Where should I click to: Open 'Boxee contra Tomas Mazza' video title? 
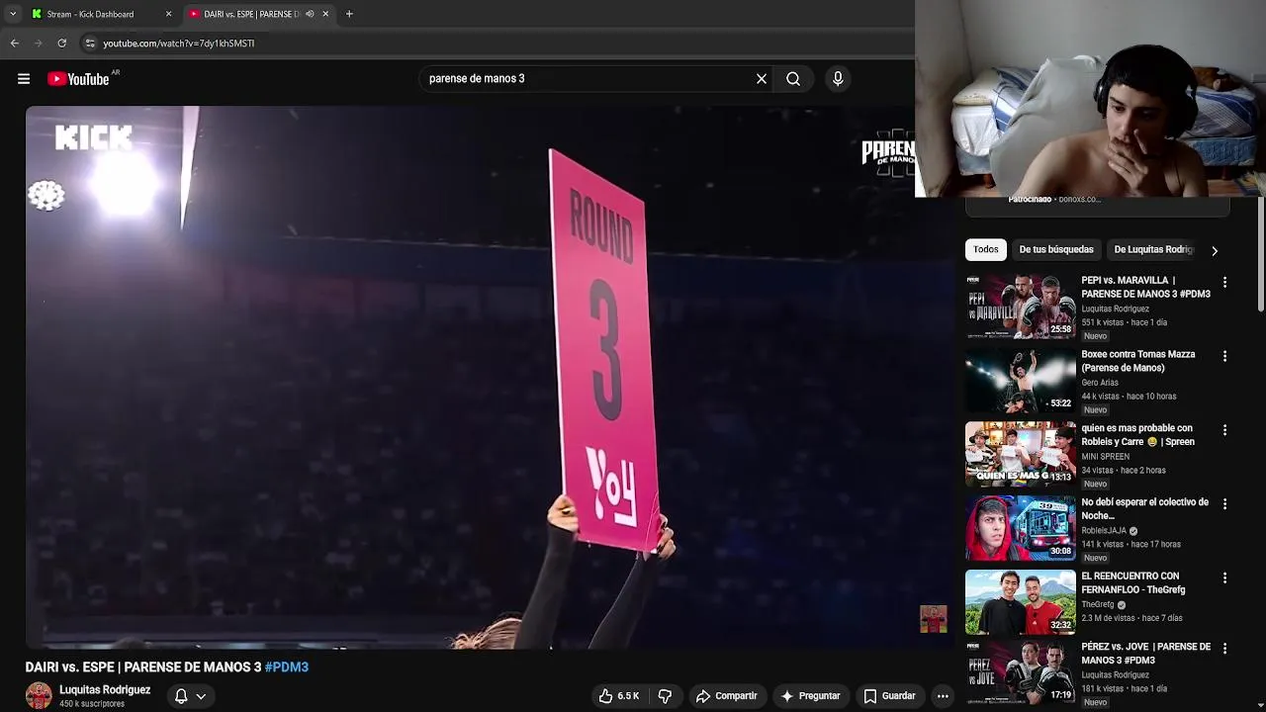pyautogui.click(x=1138, y=361)
